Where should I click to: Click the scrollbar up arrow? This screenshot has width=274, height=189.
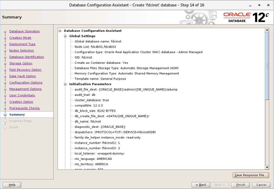point(267,30)
